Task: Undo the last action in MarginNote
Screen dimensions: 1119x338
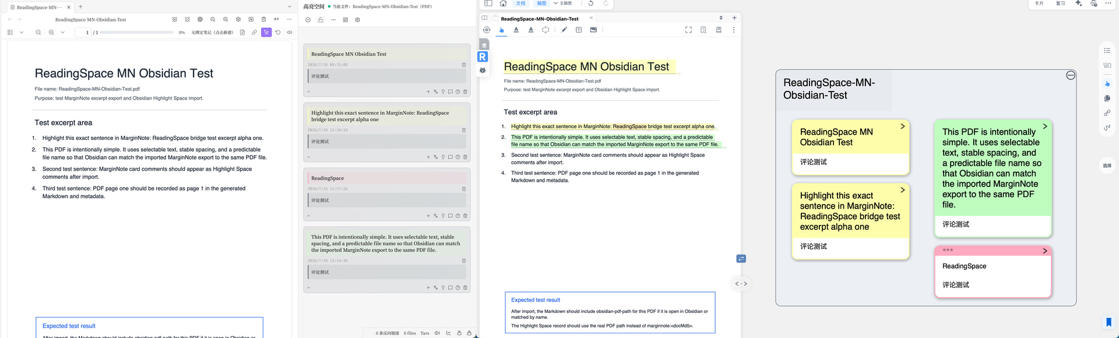Action: point(590,3)
